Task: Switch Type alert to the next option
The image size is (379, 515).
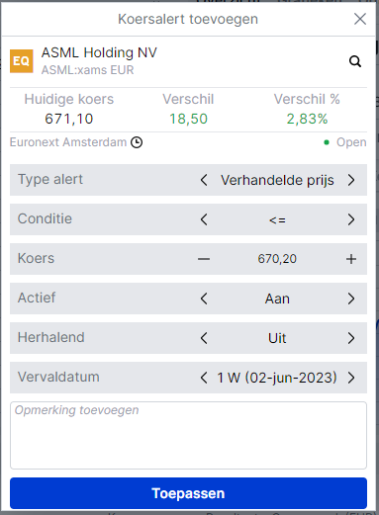Action: coord(351,180)
